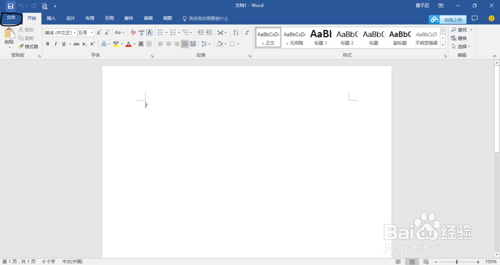Align text left
The width and height of the screenshot is (500, 265).
(x=160, y=44)
